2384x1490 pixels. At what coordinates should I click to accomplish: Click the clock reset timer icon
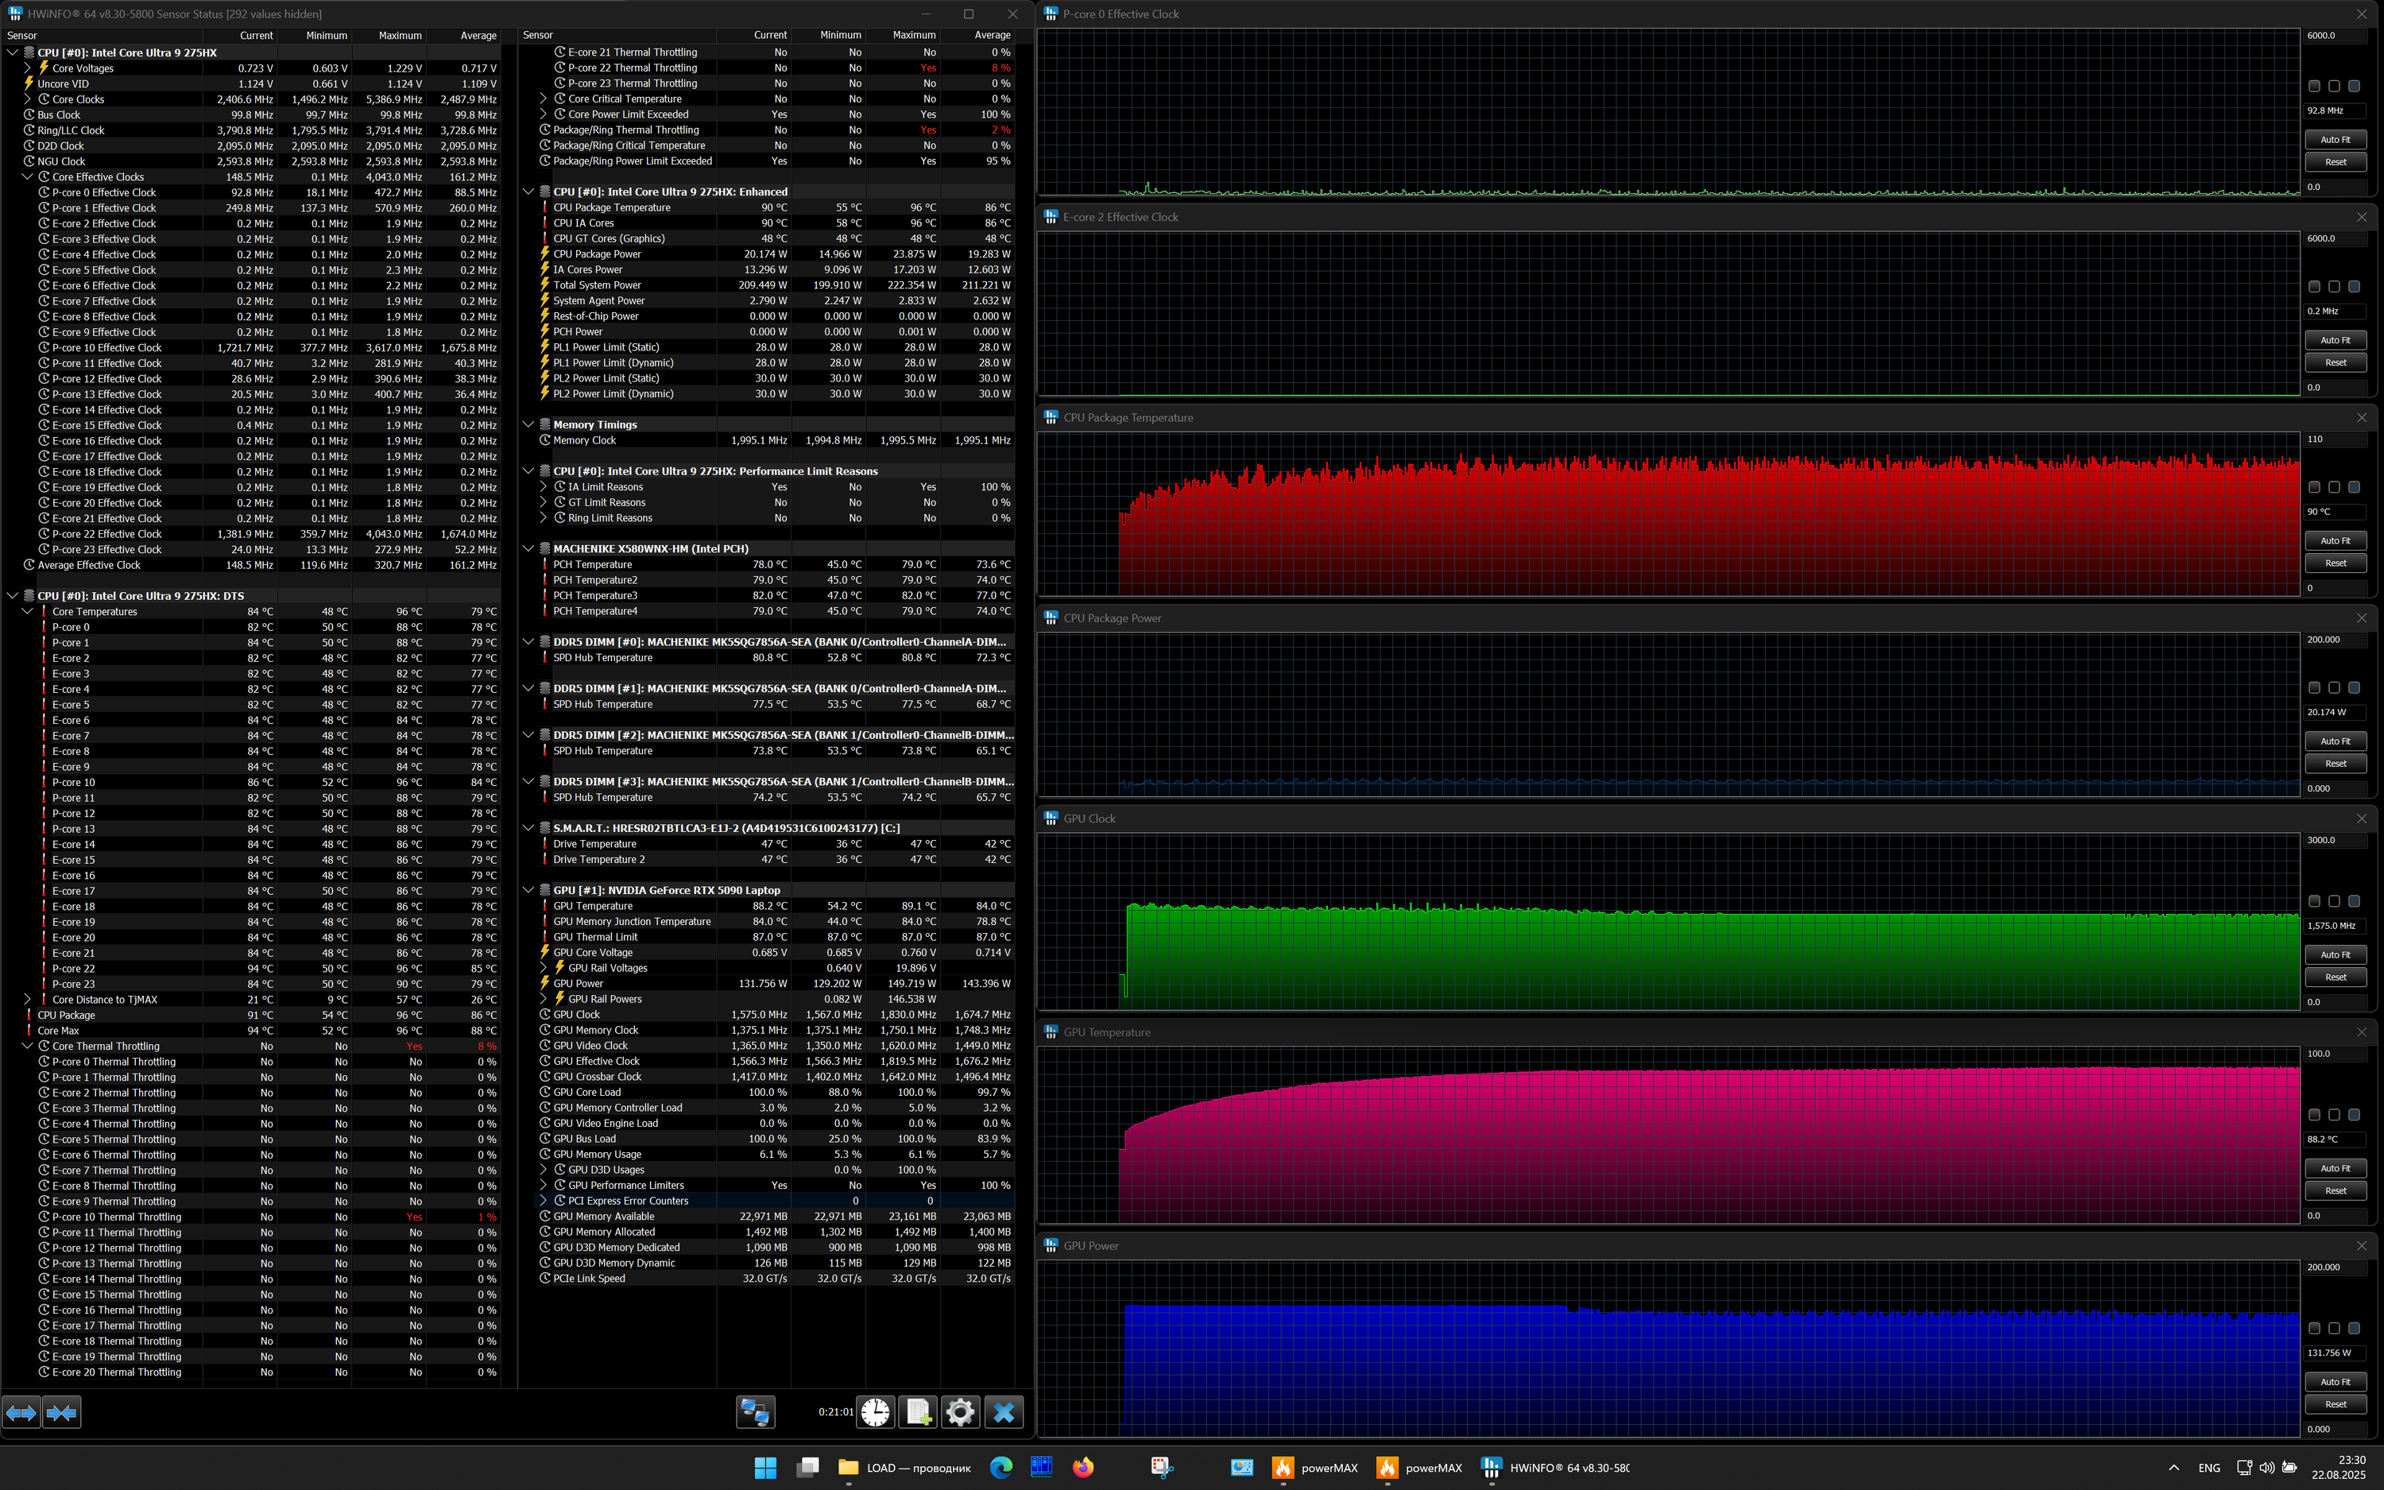point(875,1412)
